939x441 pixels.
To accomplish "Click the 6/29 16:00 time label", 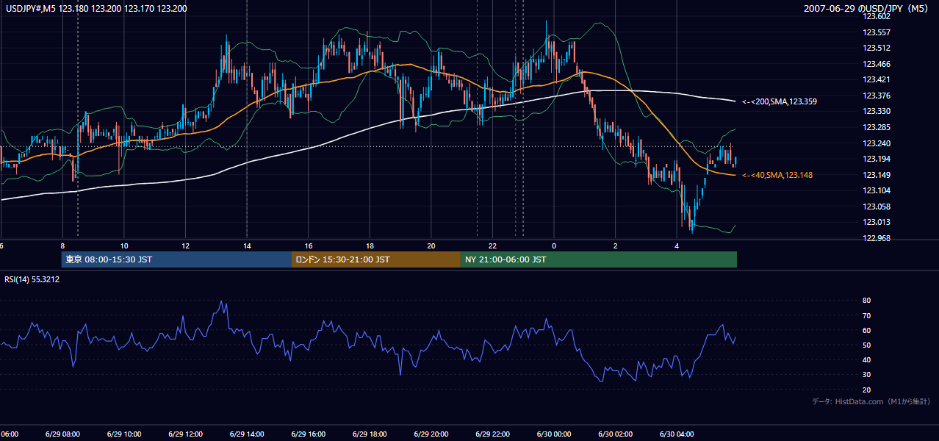I will 308,434.
